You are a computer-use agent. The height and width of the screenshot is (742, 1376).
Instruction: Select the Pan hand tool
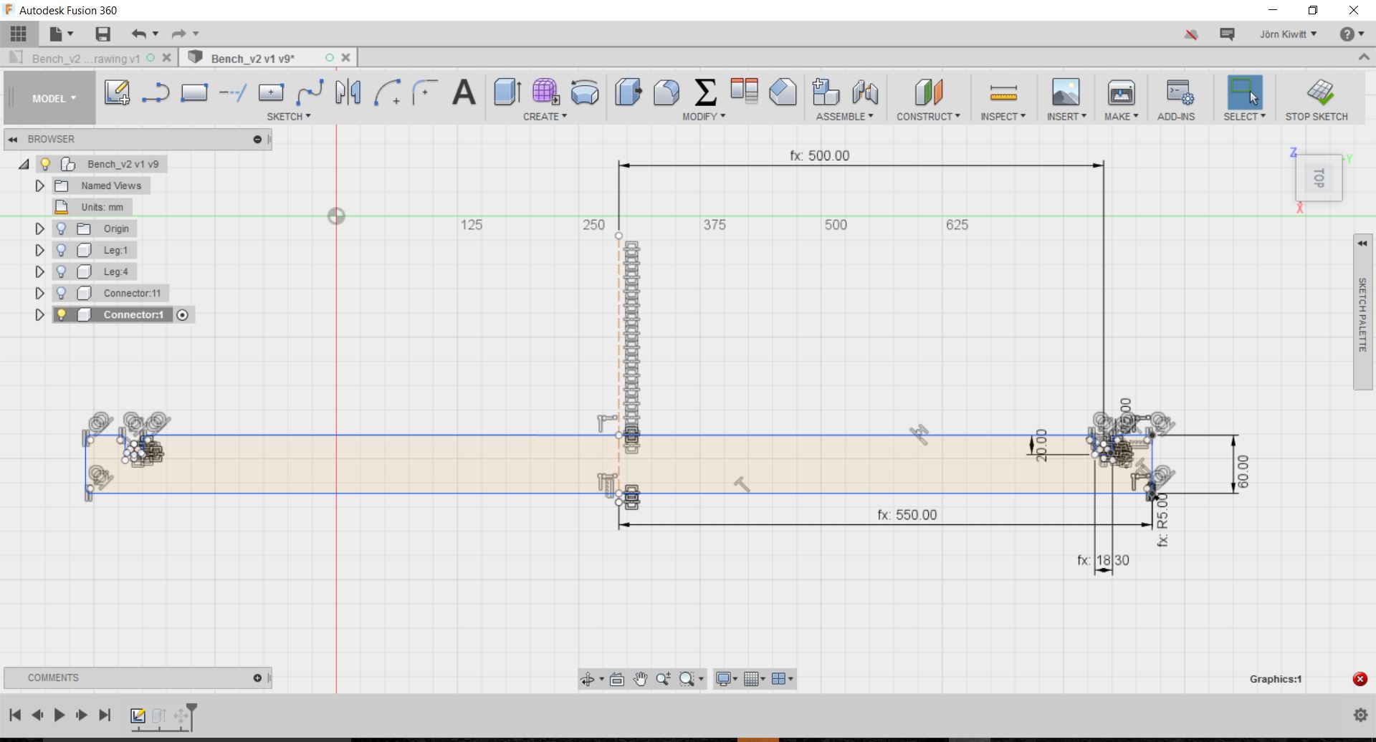[640, 679]
